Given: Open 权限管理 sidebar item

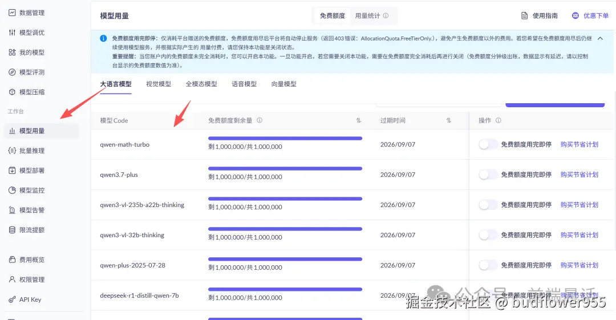Looking at the screenshot, I should (x=27, y=280).
